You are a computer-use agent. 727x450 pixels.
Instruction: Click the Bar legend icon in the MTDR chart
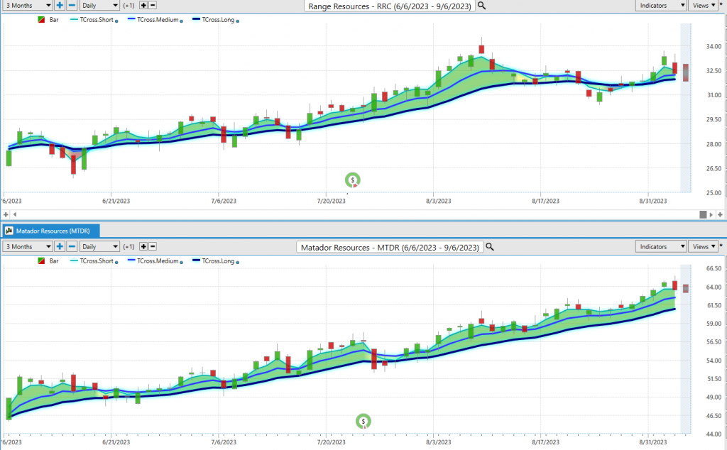(41, 261)
